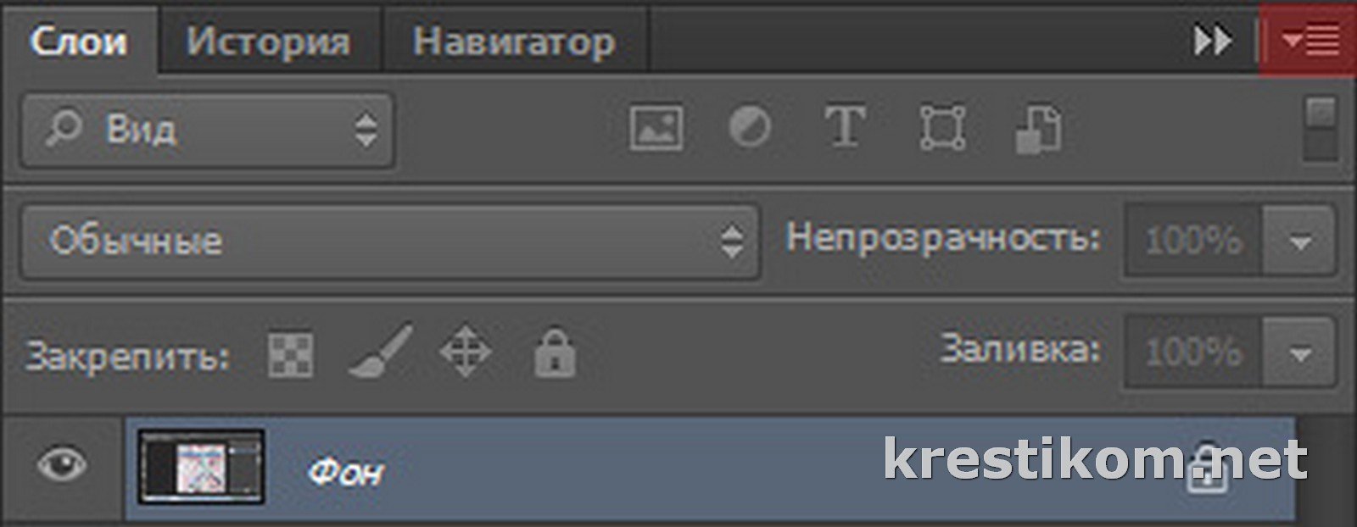1357x527 pixels.
Task: Expand the Заливка fill arrow
Action: [x=1299, y=352]
